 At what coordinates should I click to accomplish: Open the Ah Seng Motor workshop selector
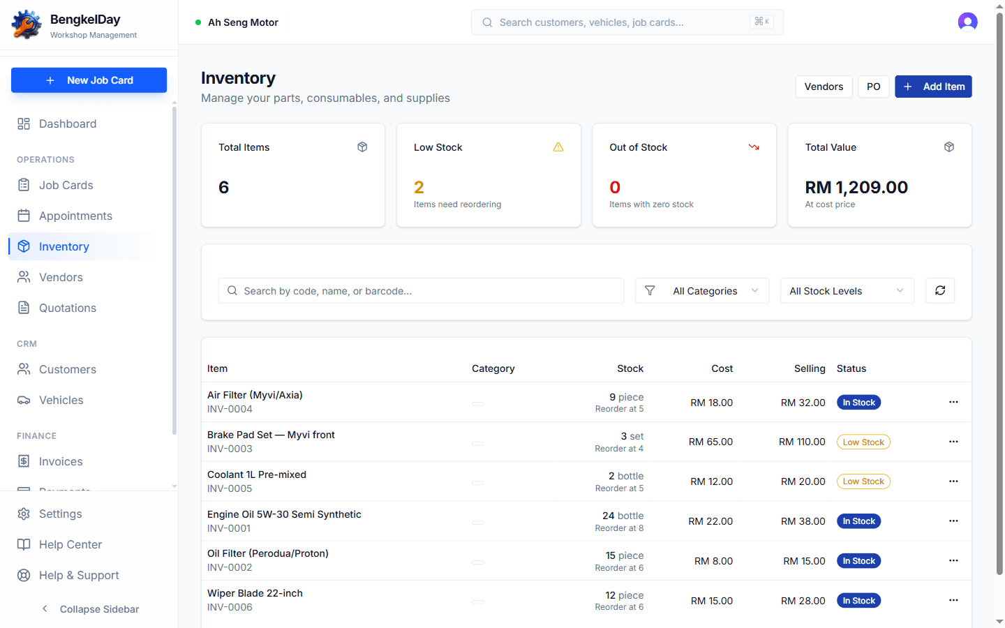pyautogui.click(x=237, y=22)
